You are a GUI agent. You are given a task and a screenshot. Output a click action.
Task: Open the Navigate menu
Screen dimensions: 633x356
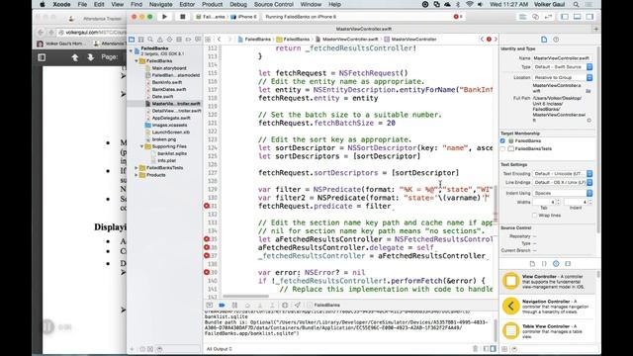[x=160, y=4]
